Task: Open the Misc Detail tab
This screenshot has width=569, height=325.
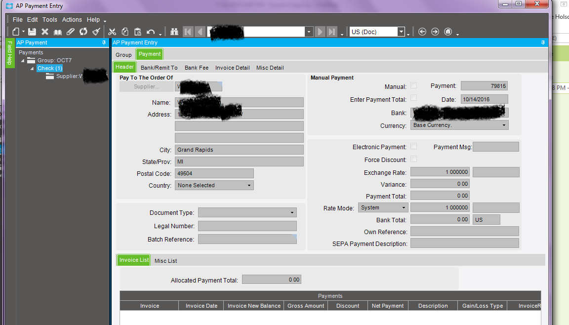Action: tap(270, 68)
